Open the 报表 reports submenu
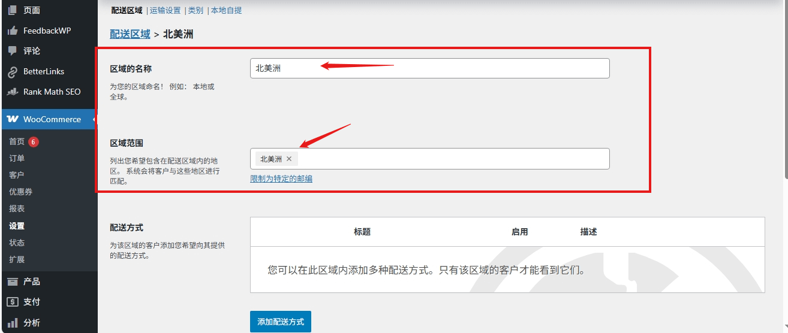This screenshot has height=333, width=788. [17, 208]
